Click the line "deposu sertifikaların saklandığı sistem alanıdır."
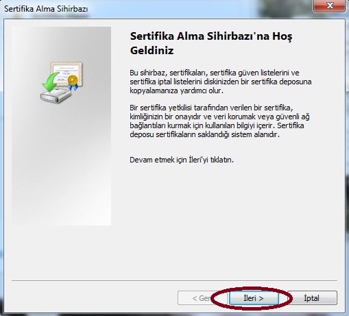The image size is (349, 316). click(x=204, y=134)
